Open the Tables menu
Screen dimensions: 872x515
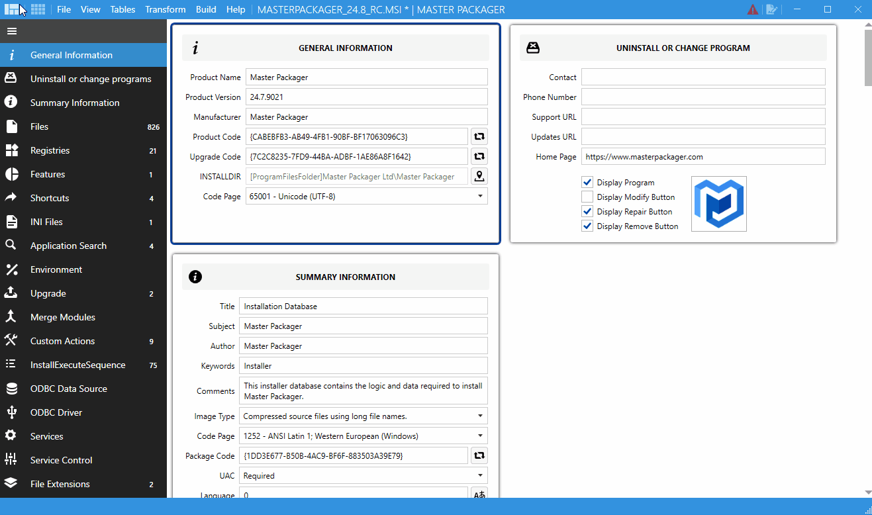(122, 9)
